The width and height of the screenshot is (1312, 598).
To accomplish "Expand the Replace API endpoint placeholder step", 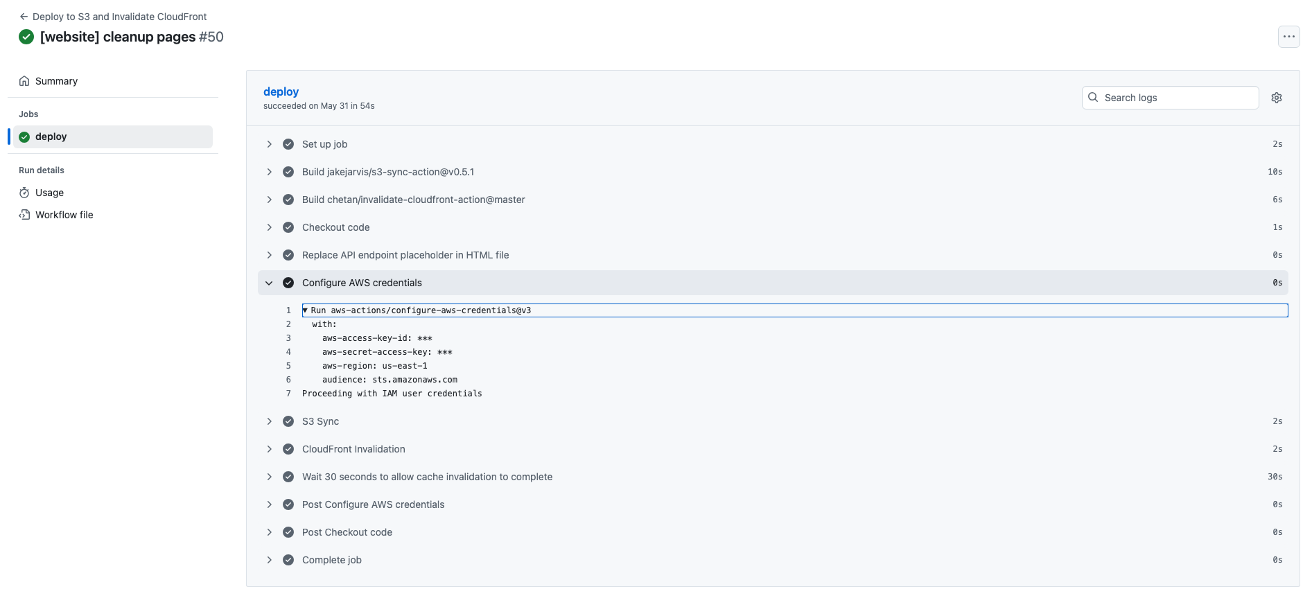I will click(773, 255).
